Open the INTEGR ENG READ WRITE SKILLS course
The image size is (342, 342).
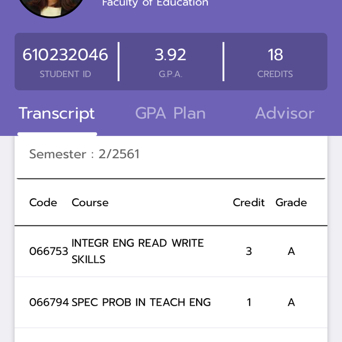[x=137, y=251]
